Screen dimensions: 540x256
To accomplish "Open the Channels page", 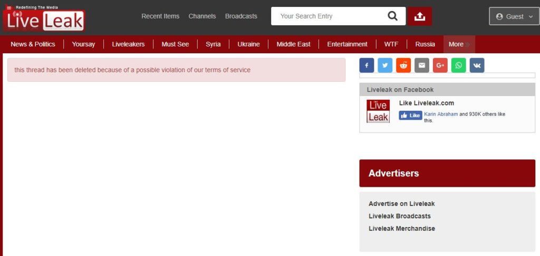I will coord(202,16).
